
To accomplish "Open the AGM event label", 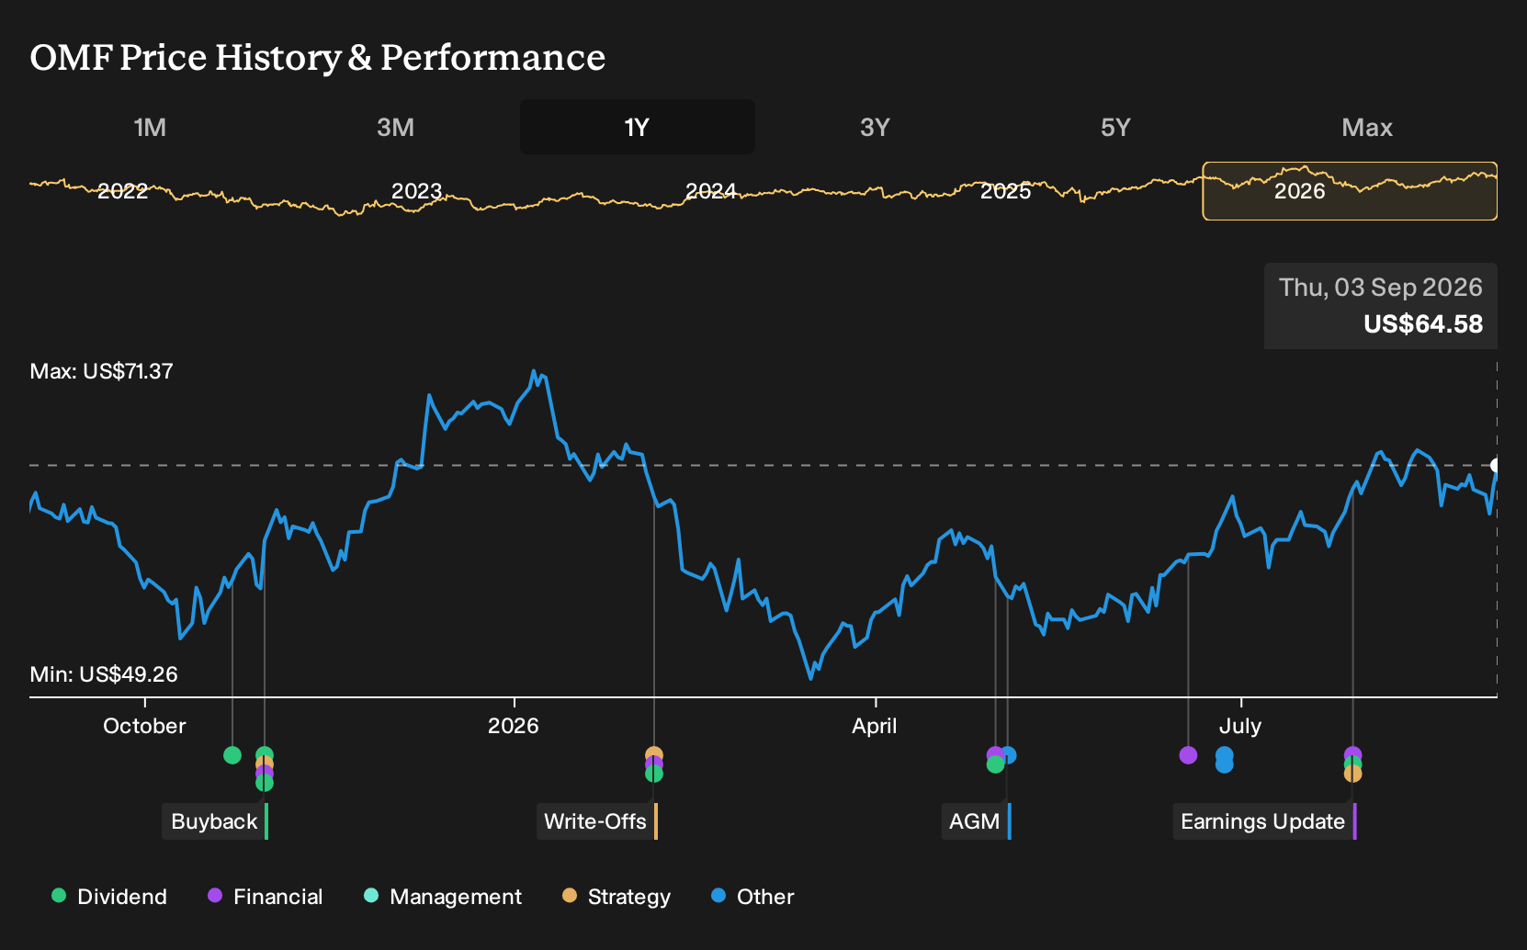I will pos(976,821).
